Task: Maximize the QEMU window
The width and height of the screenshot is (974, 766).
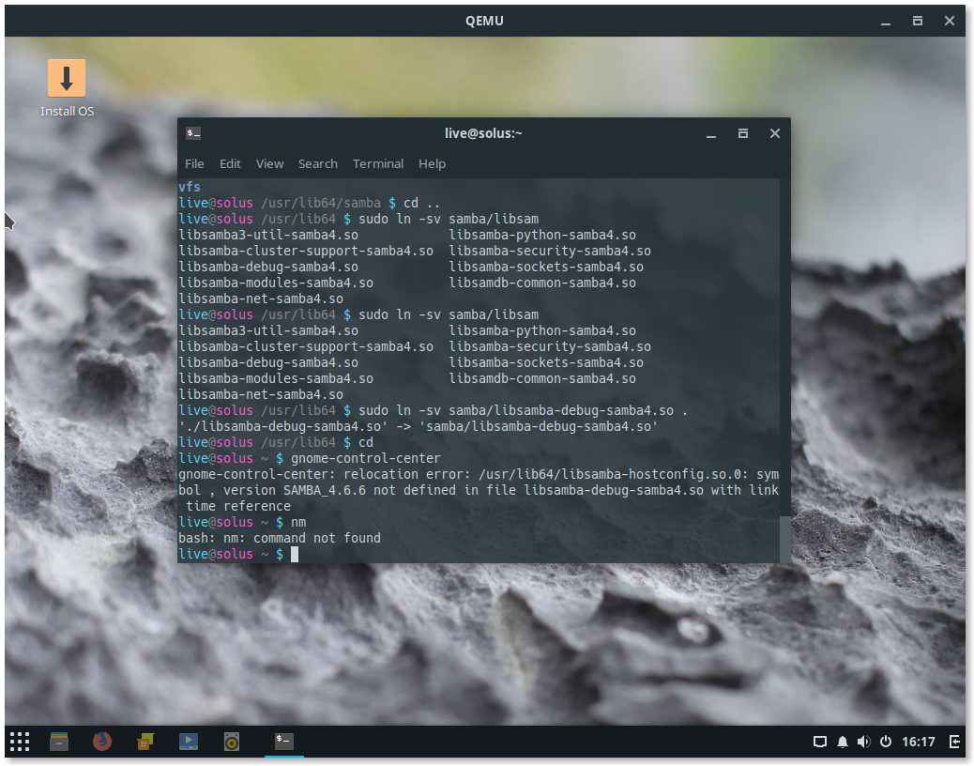Action: pos(918,22)
